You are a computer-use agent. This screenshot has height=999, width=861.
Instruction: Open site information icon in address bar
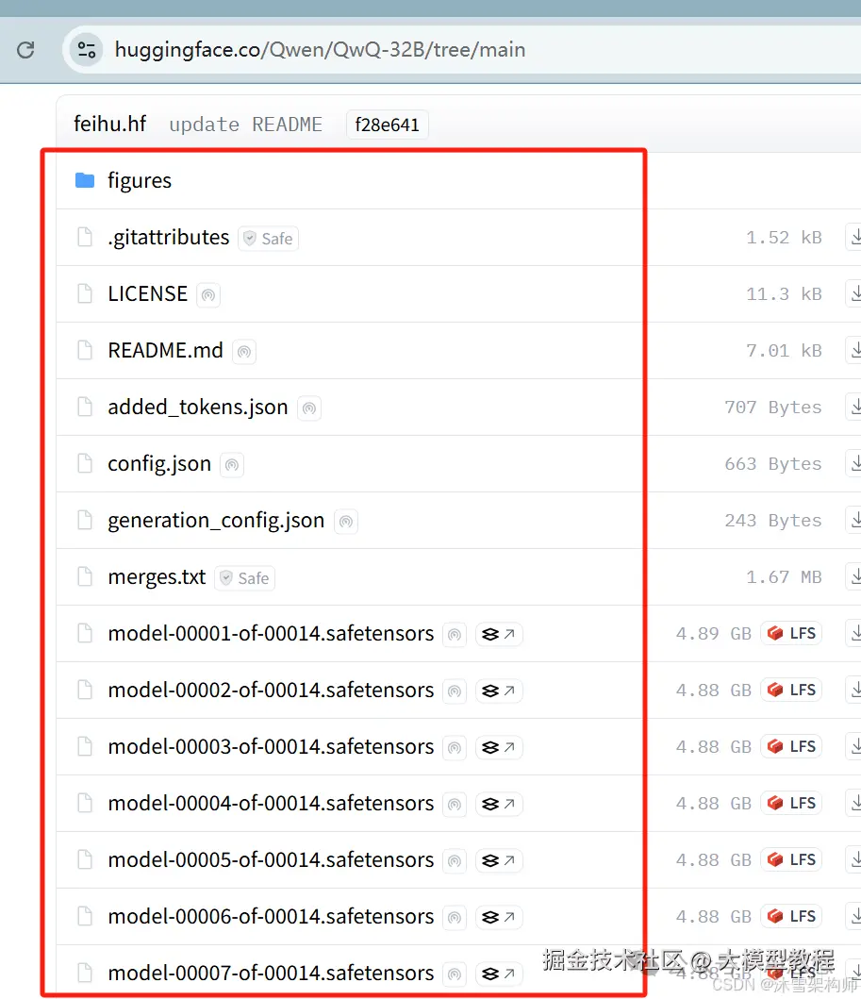87,50
